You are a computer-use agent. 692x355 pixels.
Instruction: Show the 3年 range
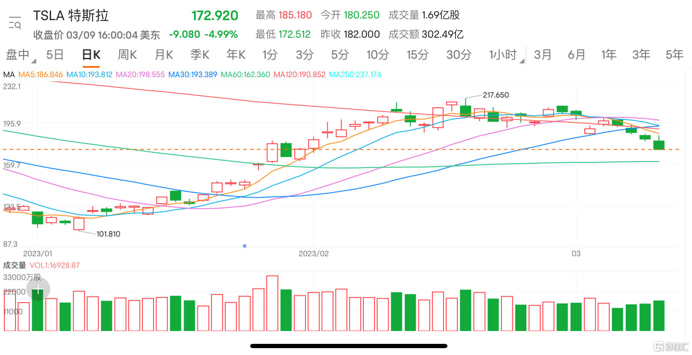click(641, 55)
